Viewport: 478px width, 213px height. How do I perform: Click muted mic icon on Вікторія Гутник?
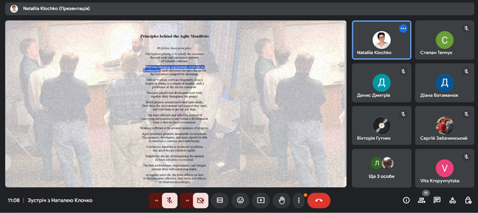[x=403, y=114]
